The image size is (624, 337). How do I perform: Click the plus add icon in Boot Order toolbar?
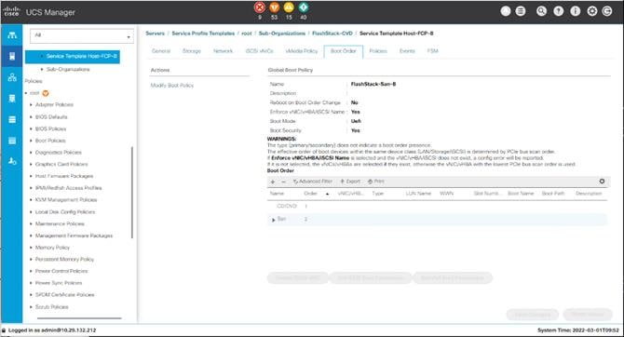pos(273,182)
